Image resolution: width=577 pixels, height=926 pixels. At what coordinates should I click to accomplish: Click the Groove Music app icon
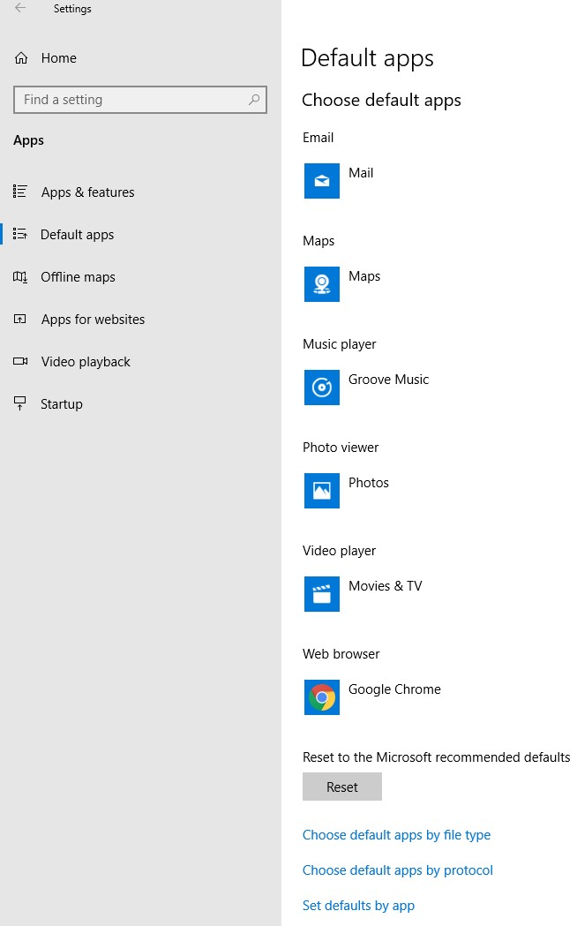pyautogui.click(x=321, y=388)
